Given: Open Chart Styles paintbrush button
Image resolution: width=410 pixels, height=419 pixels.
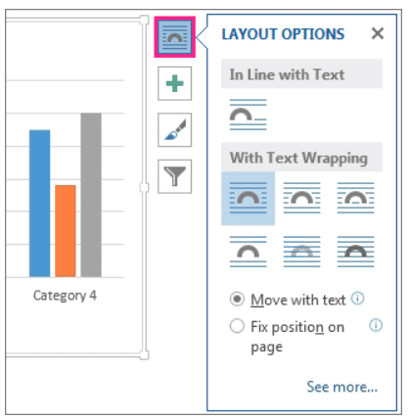Looking at the screenshot, I should pyautogui.click(x=175, y=130).
